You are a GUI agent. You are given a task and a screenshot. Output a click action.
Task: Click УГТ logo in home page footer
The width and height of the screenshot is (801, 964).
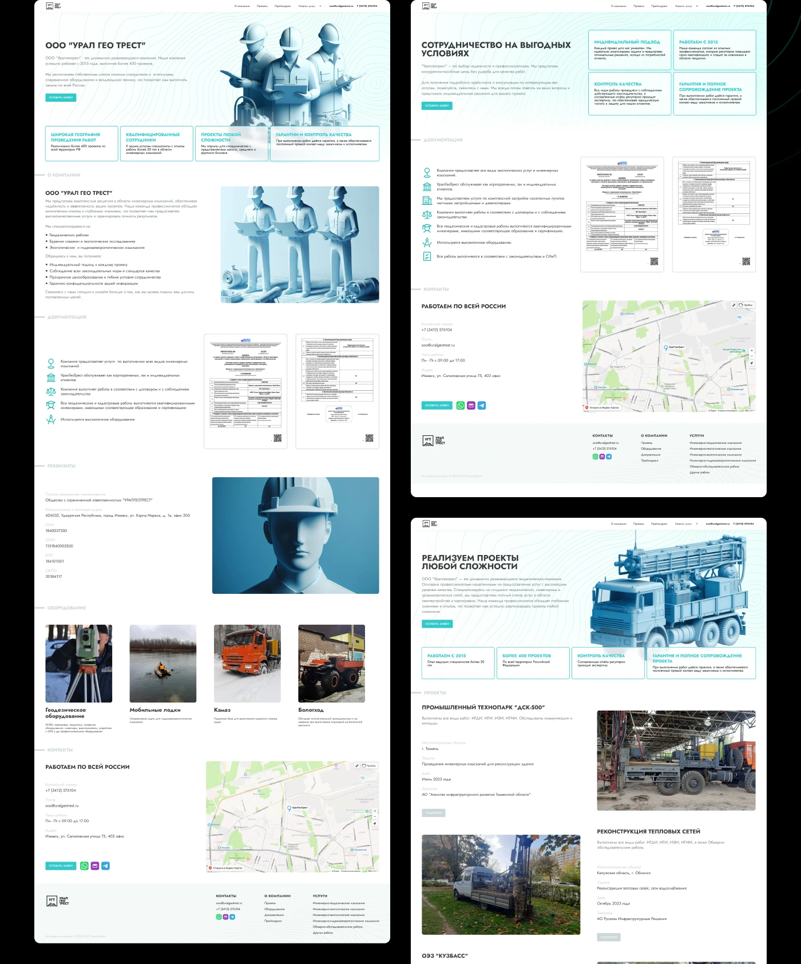[57, 901]
